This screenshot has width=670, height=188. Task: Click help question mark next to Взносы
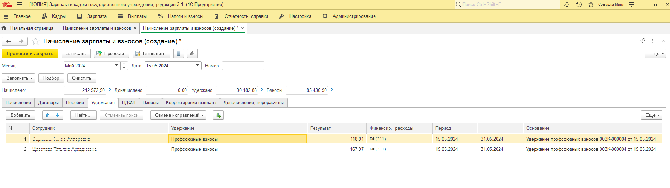pyautogui.click(x=331, y=90)
